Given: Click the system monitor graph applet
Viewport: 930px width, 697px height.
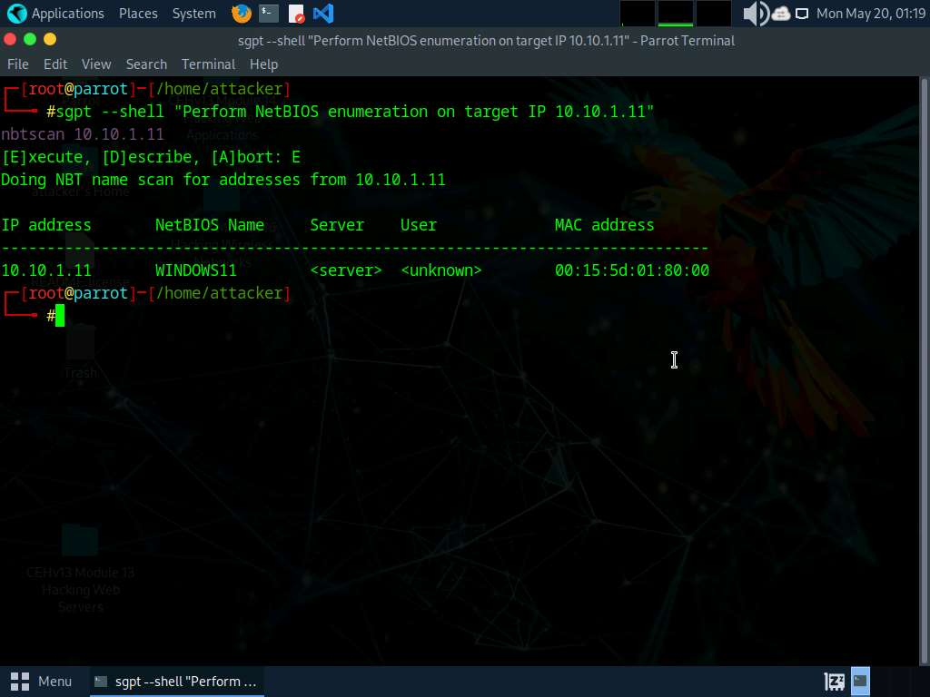Looking at the screenshot, I should (x=676, y=14).
